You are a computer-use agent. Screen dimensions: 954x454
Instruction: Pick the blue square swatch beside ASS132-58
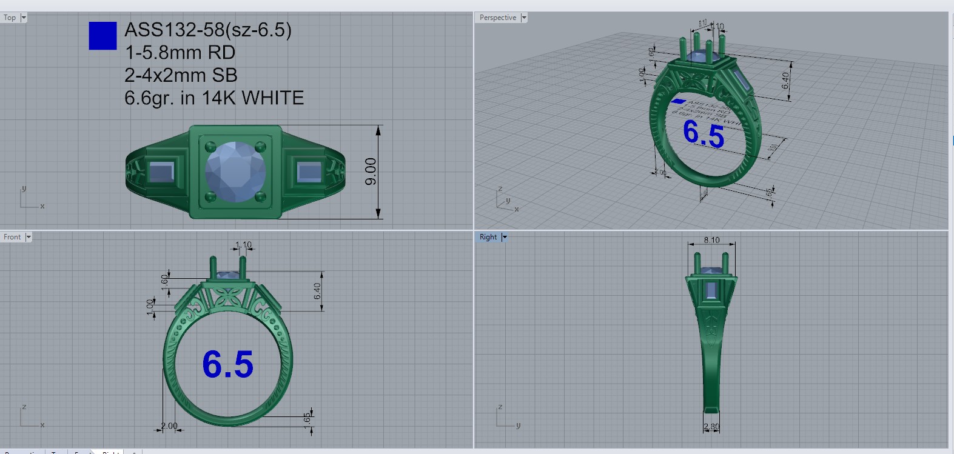coord(102,36)
